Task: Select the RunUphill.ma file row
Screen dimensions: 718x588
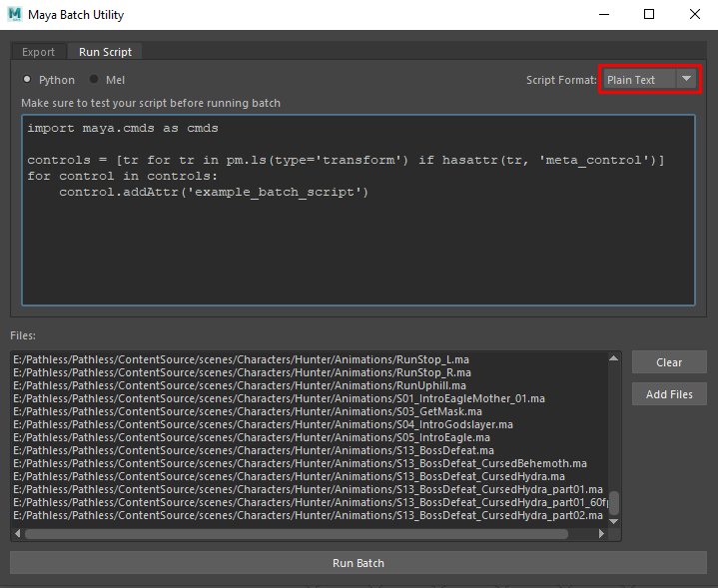Action: (x=310, y=385)
